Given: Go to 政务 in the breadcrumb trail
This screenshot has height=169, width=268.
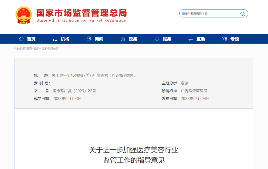Looking at the screenshot, I should click(37, 49).
